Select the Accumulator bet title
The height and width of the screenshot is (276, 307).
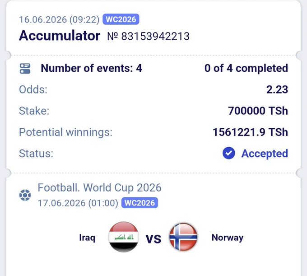click(x=60, y=36)
